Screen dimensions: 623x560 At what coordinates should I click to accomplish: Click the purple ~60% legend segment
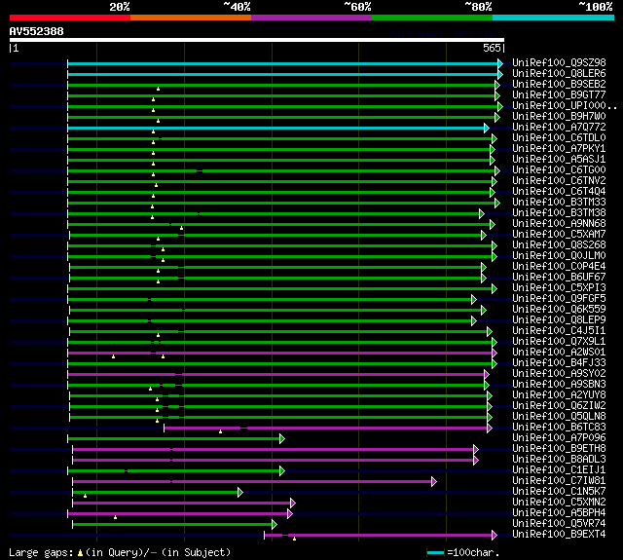pyautogui.click(x=311, y=18)
